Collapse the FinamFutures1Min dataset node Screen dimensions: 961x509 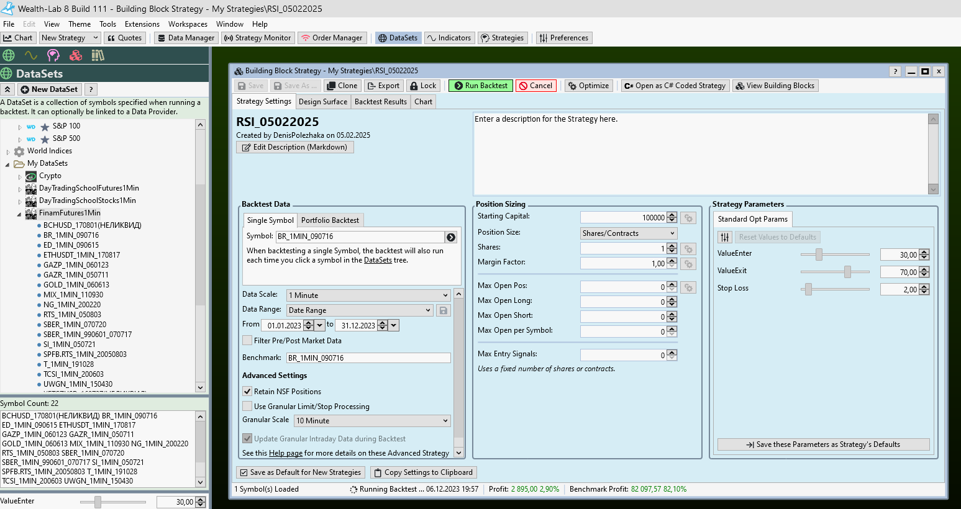click(x=20, y=214)
